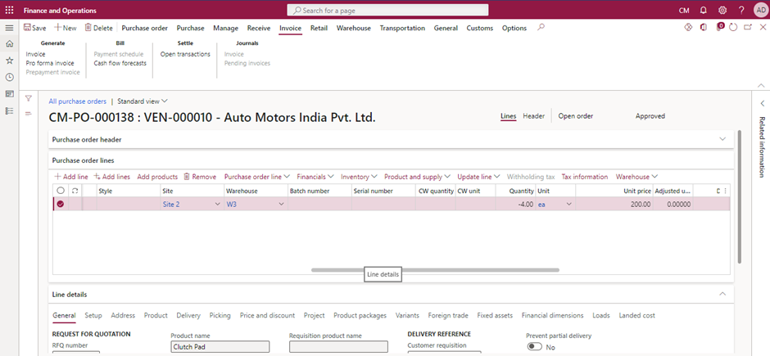Open the Financials dropdown menu
Viewport: 770px width, 356px height.
pyautogui.click(x=315, y=177)
